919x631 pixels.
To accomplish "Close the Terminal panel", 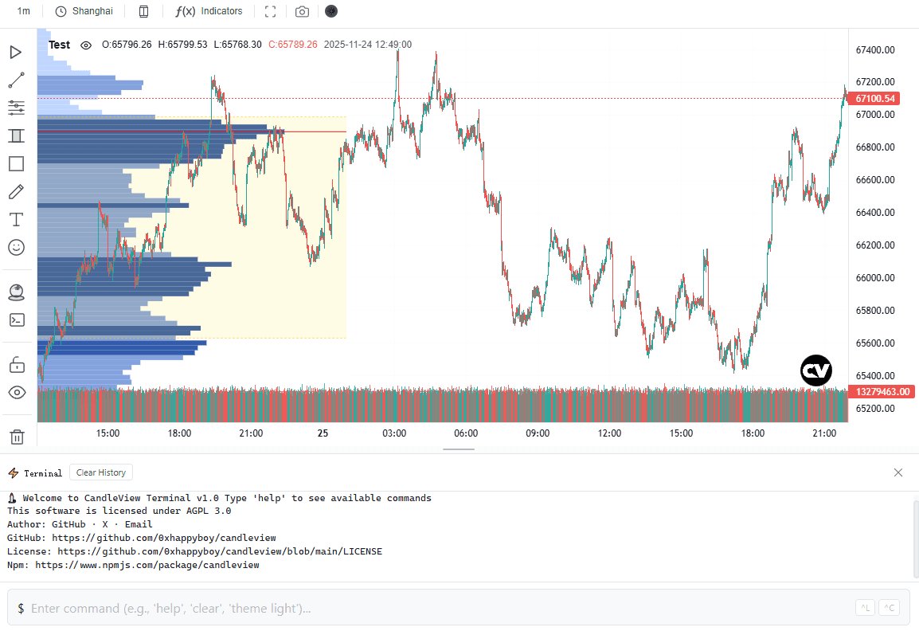I will (898, 472).
